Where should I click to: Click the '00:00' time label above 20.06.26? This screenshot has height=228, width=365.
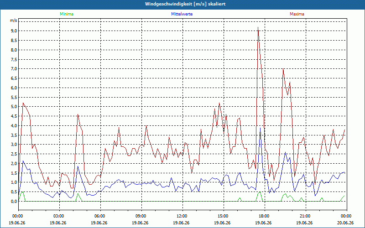[x=346, y=216]
